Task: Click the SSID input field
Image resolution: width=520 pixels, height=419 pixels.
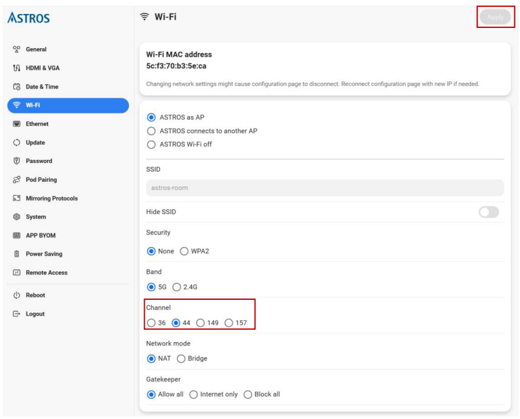Action: pyautogui.click(x=325, y=188)
